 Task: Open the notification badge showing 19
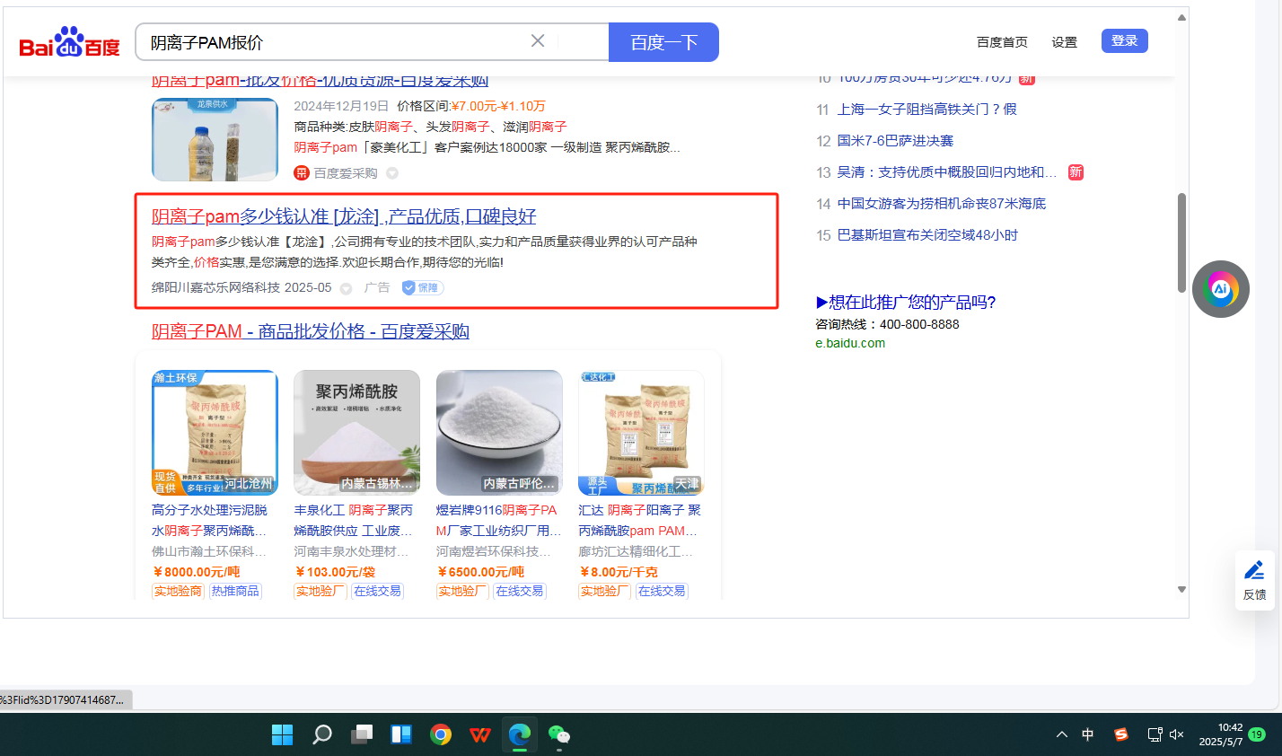coord(1257,734)
